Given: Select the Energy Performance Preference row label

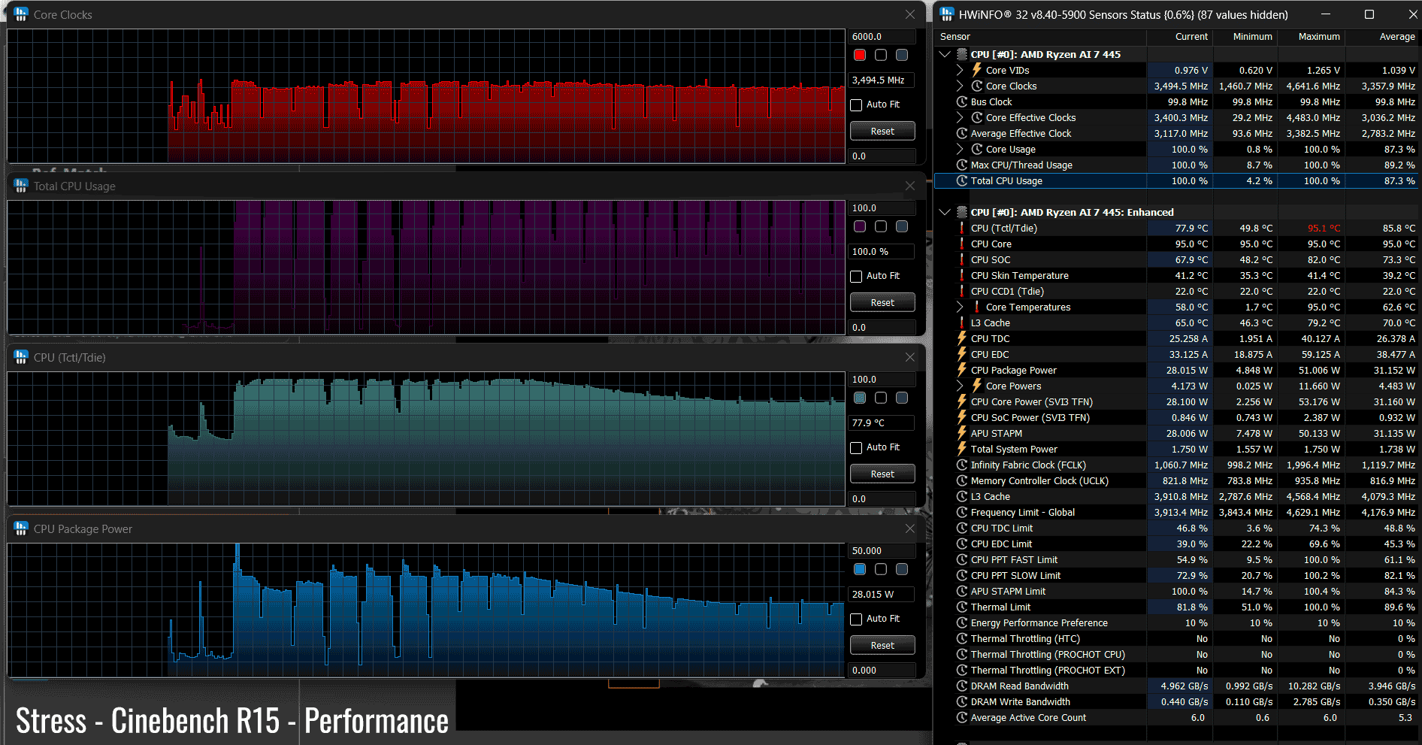Looking at the screenshot, I should tap(1039, 622).
